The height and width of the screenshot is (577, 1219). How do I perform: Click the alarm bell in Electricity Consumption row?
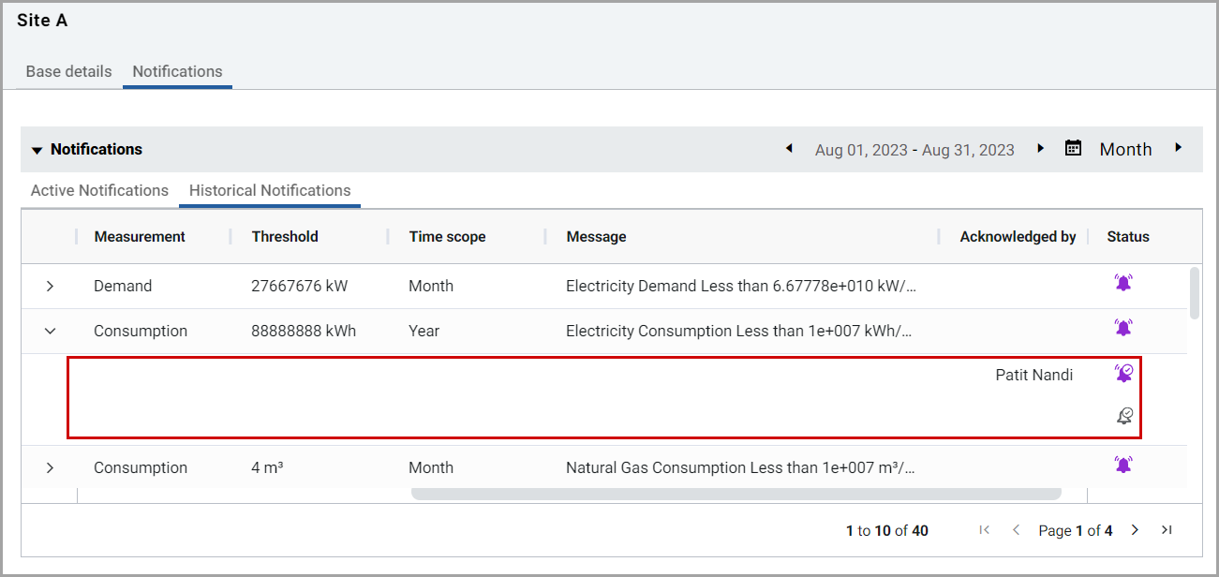pyautogui.click(x=1122, y=328)
